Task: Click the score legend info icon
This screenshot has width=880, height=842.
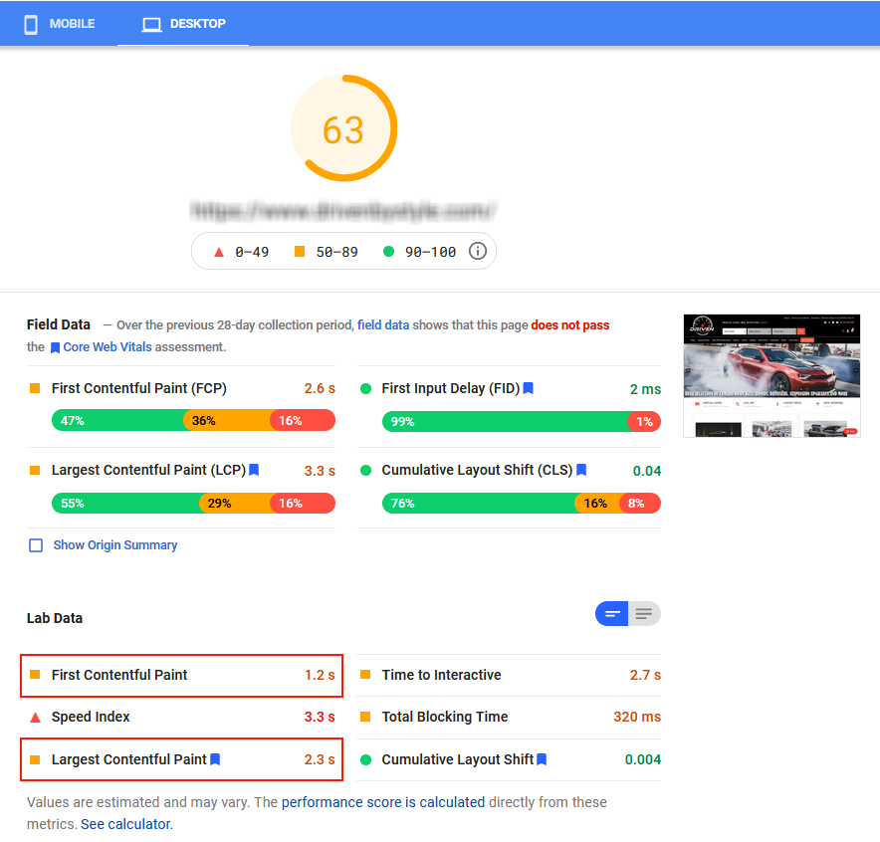Action: tap(477, 251)
